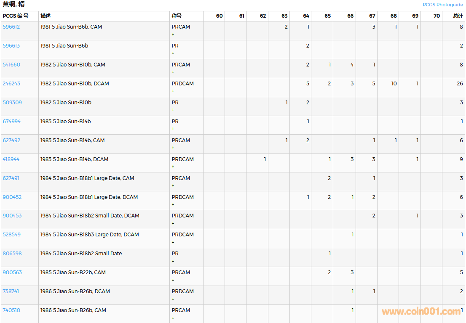Open PCGS number 596612 link
The width and height of the screenshot is (466, 323).
tap(11, 27)
